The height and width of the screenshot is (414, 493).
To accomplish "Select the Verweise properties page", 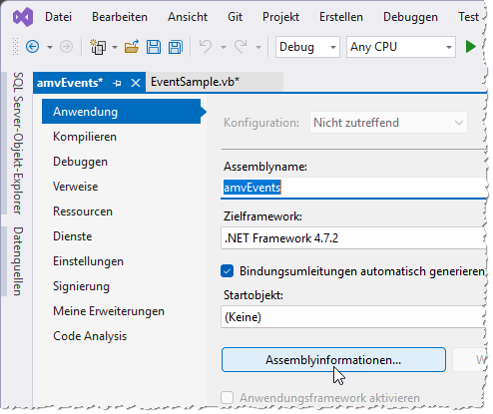I will [76, 187].
